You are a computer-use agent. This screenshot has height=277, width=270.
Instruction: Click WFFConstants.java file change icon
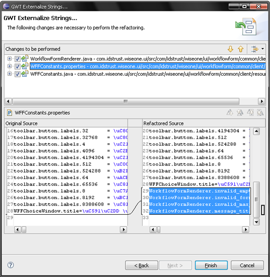click(25, 74)
